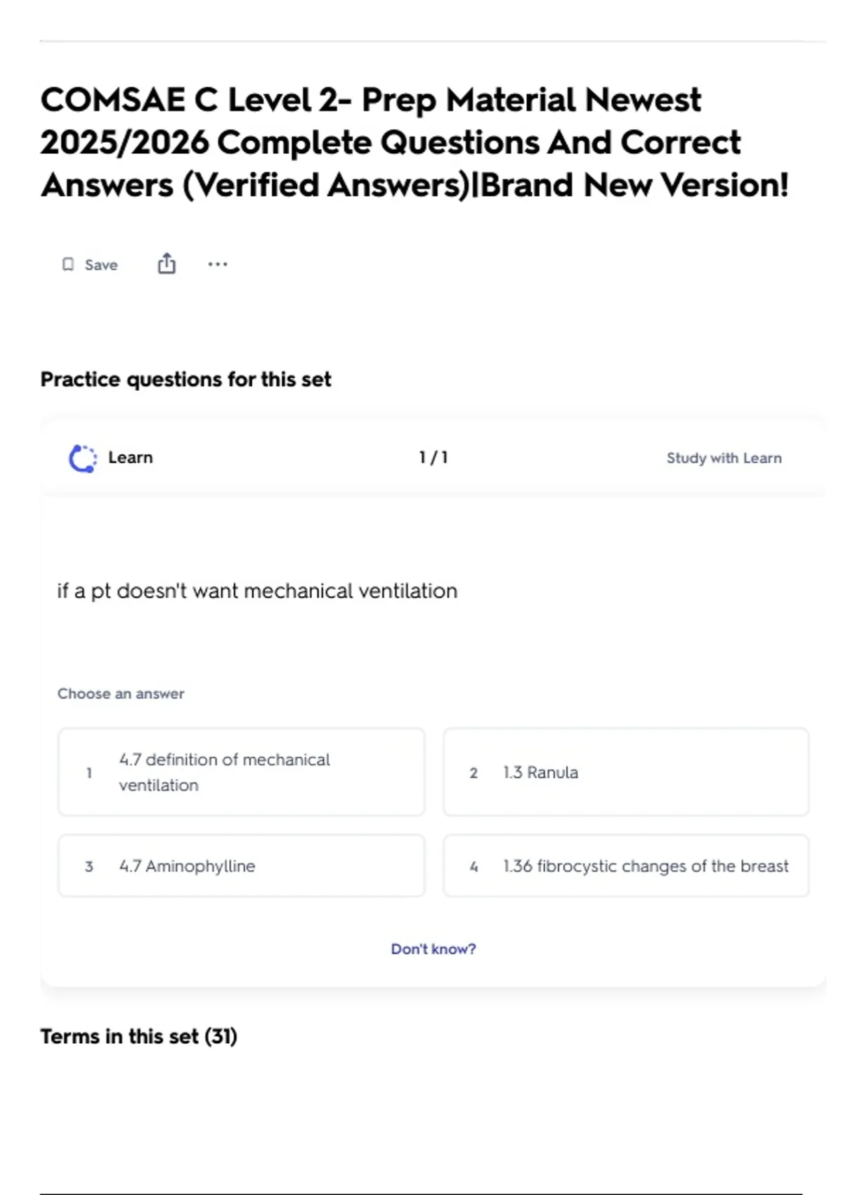
Task: Open the Study with Learn link
Action: 724,458
